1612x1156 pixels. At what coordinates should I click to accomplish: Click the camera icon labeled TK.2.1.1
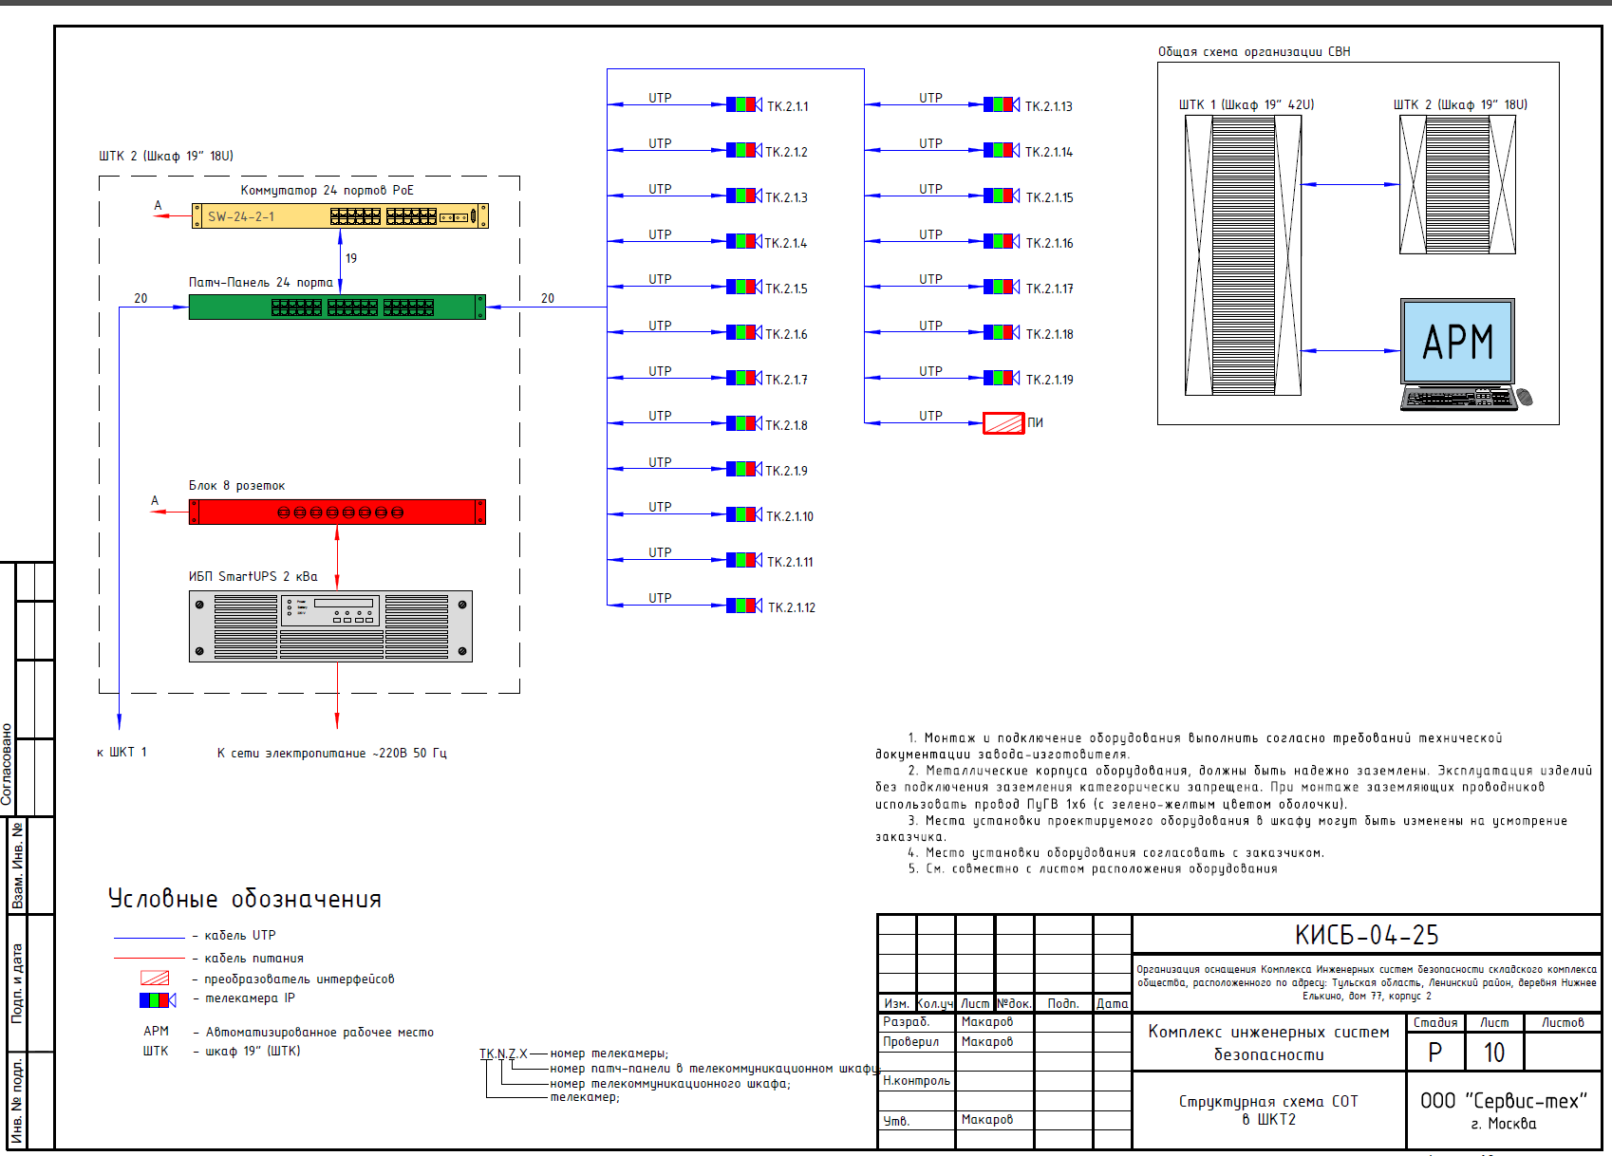click(744, 104)
